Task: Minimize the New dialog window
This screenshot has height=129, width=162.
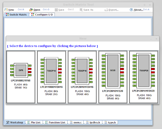Action: pos(151,39)
